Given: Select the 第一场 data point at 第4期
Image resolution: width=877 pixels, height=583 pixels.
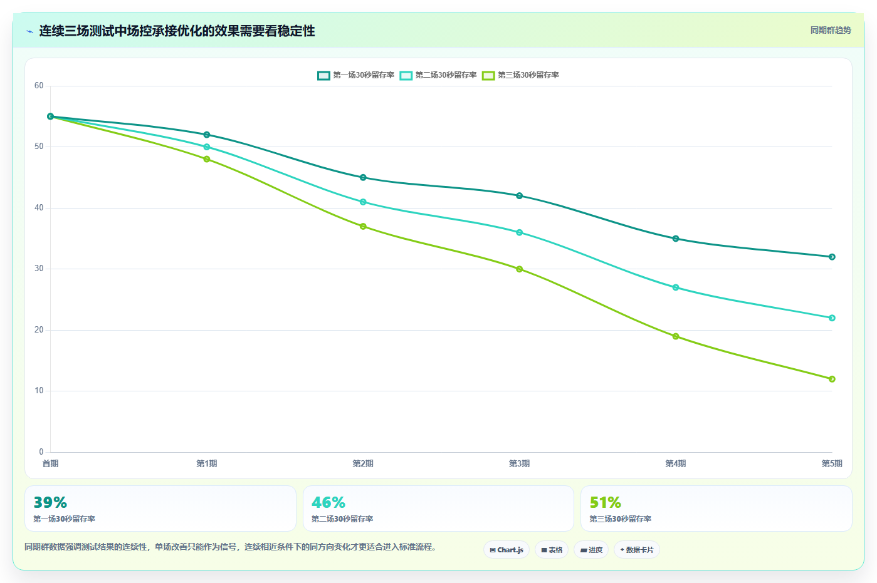Looking at the screenshot, I should pos(676,239).
